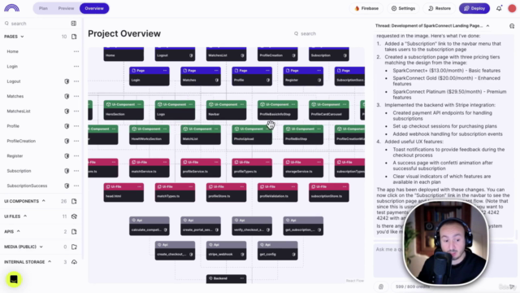The image size is (520, 293).
Task: Select the Login page in sidebar
Action: 12,67
